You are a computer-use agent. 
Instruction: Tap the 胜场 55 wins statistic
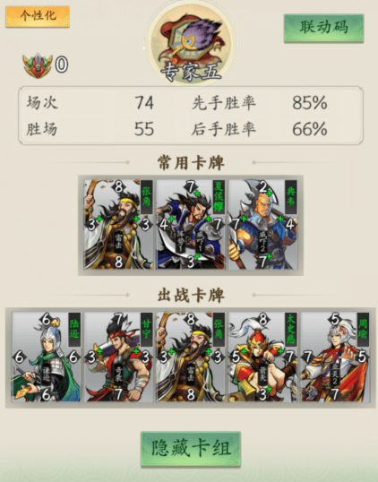click(90, 129)
